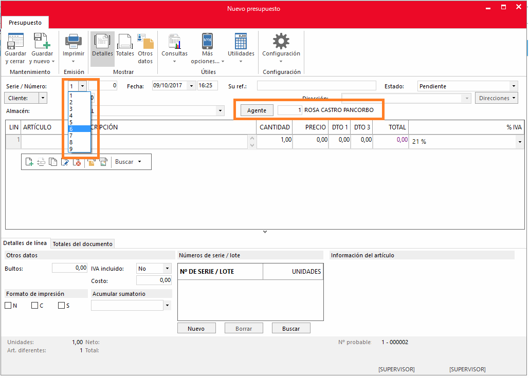This screenshot has height=378, width=529.
Task: Check the C print format checkbox
Action: coord(34,306)
